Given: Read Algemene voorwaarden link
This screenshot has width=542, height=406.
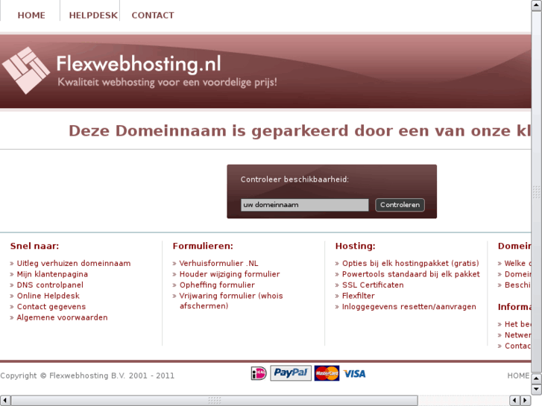Looking at the screenshot, I should (62, 317).
